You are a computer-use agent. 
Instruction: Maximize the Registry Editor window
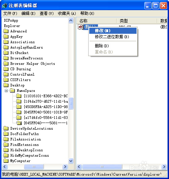(155, 5)
